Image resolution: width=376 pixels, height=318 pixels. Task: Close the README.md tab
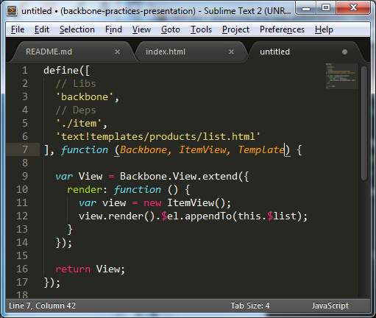[117, 52]
